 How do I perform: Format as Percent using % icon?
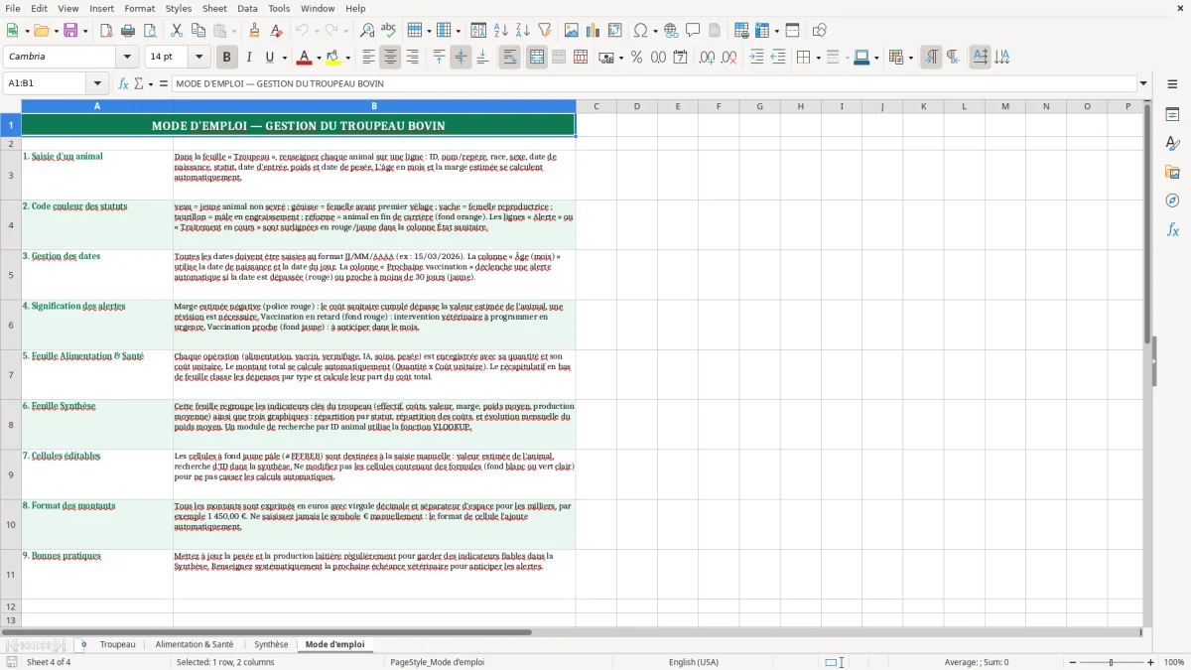coord(636,58)
